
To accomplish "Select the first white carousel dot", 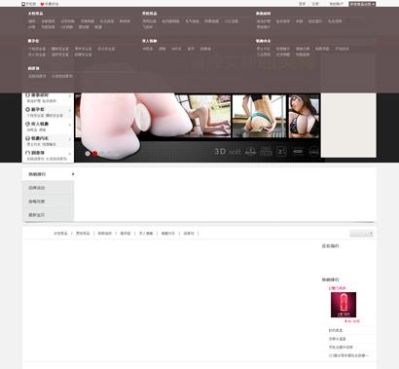I will pyautogui.click(x=88, y=153).
